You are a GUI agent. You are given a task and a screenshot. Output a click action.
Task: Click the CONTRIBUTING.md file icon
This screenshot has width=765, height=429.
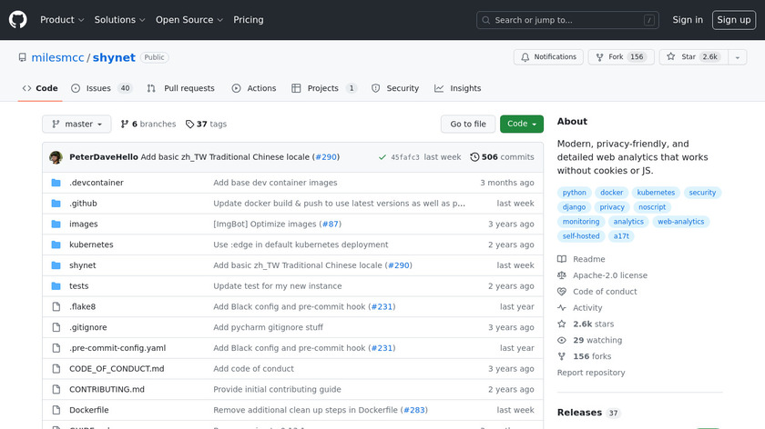click(x=56, y=390)
